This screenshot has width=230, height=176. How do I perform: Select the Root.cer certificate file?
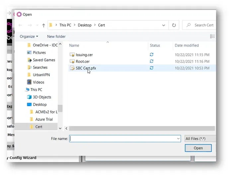click(82, 61)
